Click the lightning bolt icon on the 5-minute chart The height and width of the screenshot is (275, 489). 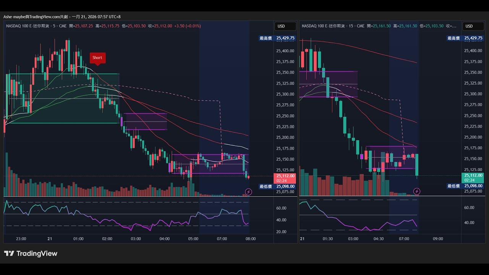coord(248,192)
